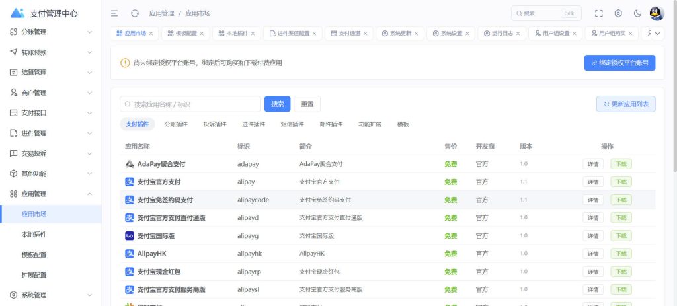This screenshot has height=306, width=677.
Task: Click the AdaPay聚合支付 app logo
Action: point(130,164)
